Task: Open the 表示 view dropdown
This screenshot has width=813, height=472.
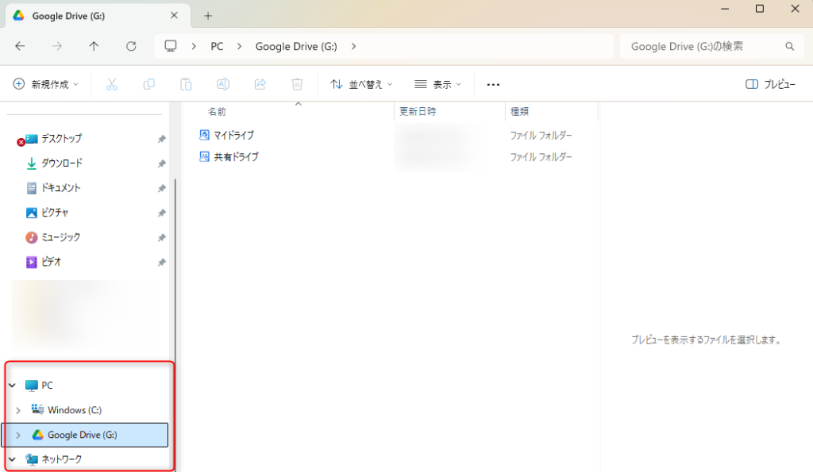Action: [x=437, y=84]
